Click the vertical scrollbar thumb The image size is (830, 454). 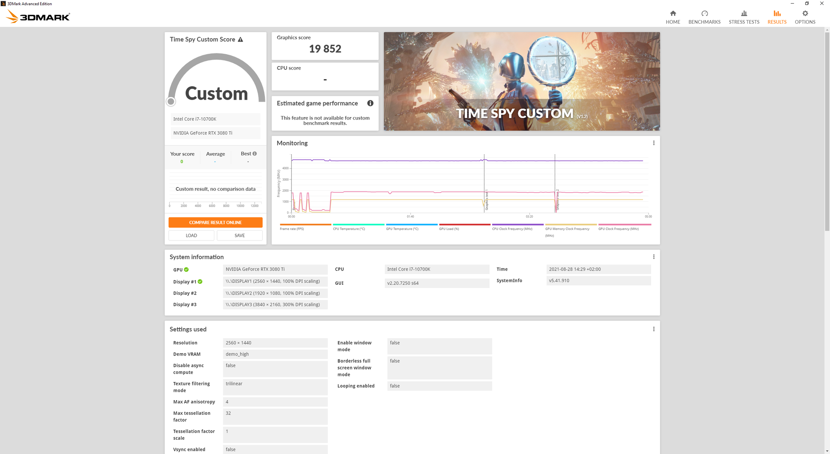coord(827,132)
